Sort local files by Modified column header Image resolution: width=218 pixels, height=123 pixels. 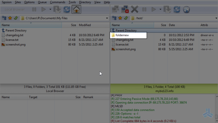coord(93,25)
